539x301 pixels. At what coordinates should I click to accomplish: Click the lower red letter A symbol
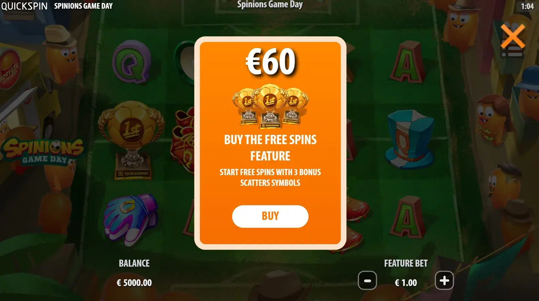pyautogui.click(x=407, y=217)
